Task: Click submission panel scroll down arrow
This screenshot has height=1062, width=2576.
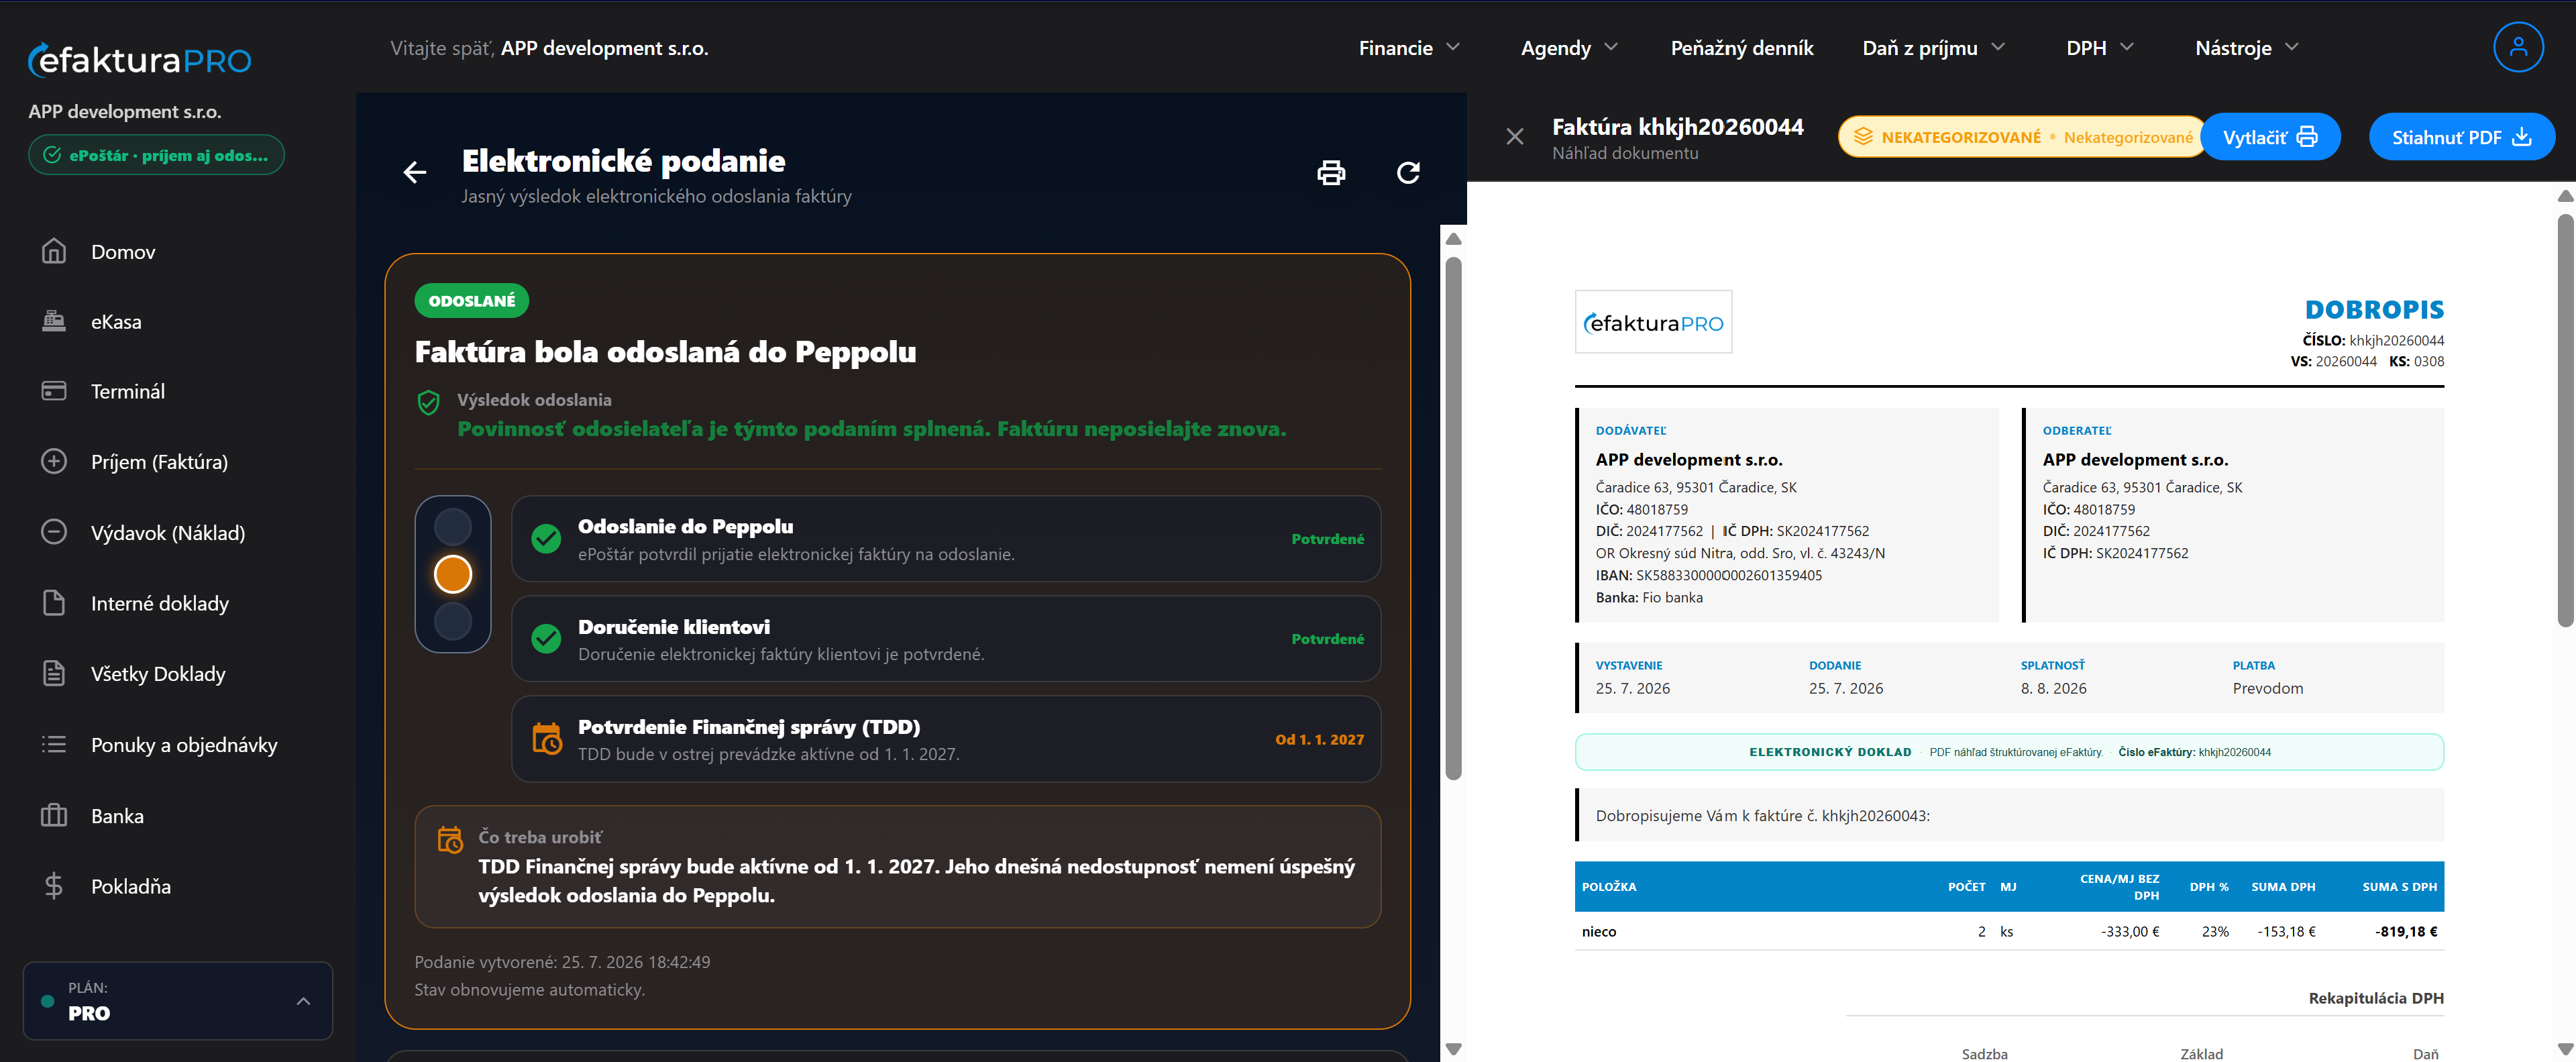Action: tap(1454, 1049)
